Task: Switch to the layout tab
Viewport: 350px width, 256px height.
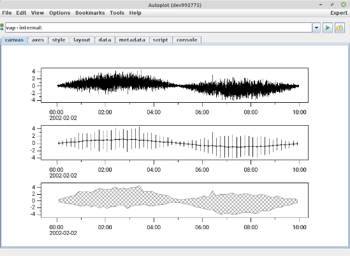Action: click(x=82, y=40)
